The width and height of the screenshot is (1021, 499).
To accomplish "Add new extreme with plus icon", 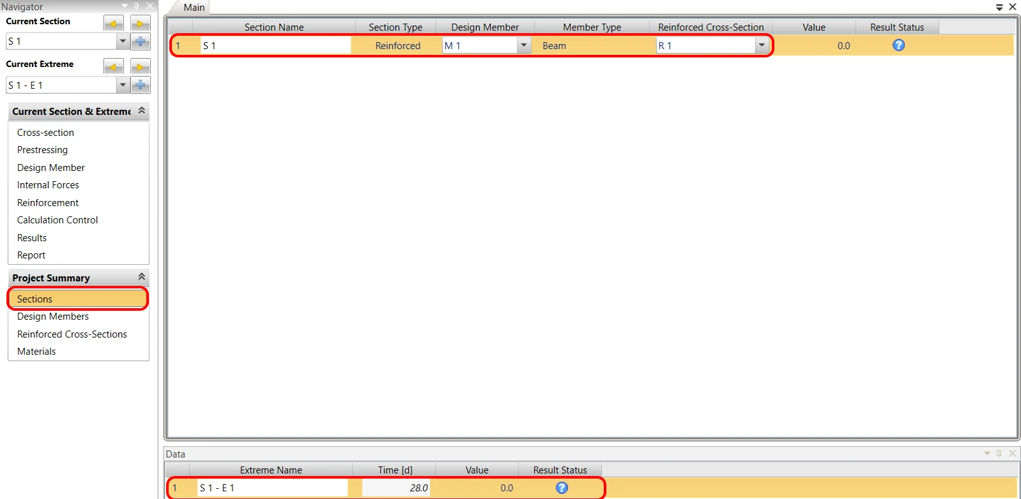I will (x=140, y=85).
